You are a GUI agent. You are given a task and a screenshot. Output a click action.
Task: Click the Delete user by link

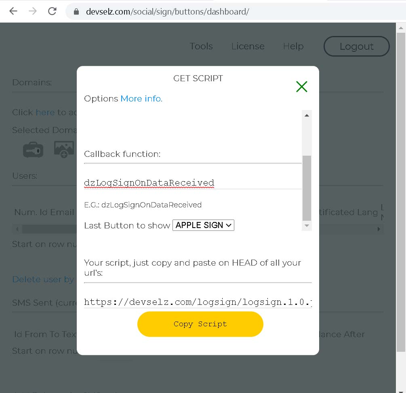tap(43, 279)
